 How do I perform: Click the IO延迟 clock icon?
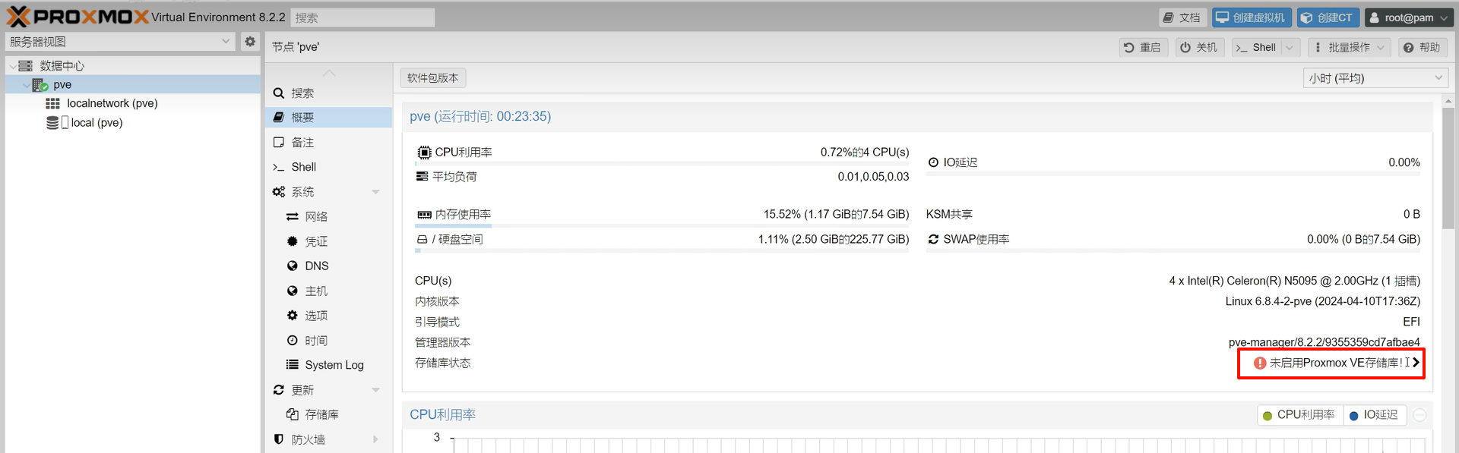click(933, 162)
